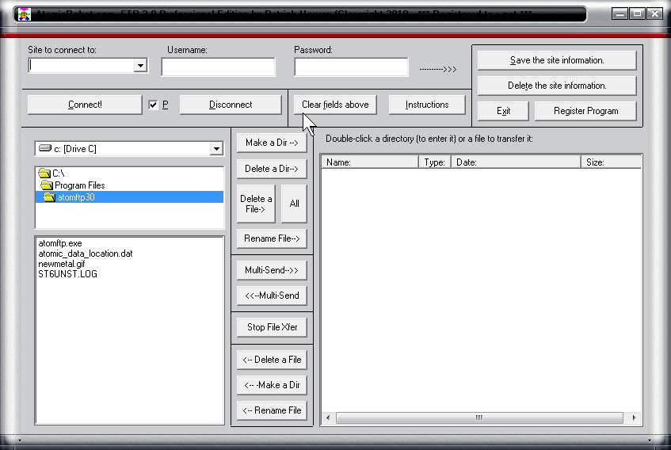Viewport: 671px width, 450px height.
Task: Close the FTP window
Action: [654, 14]
